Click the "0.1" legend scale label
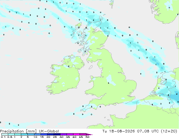This screenshot has width=179, height=138. click(x=3, y=137)
